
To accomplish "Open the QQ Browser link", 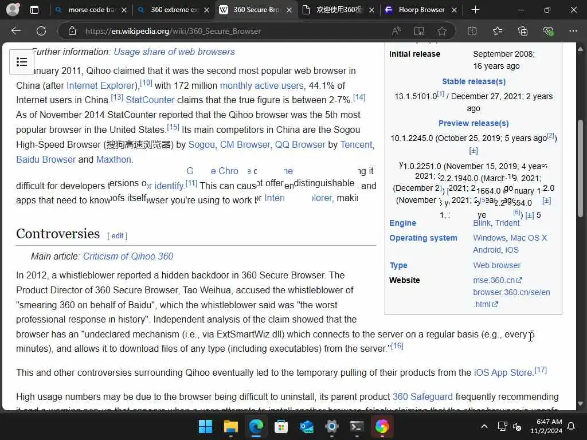I will [x=300, y=145].
